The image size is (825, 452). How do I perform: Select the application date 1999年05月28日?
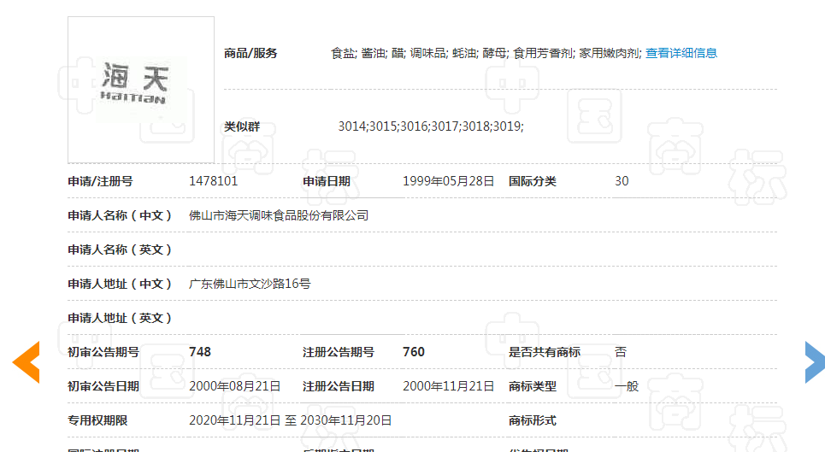(448, 181)
